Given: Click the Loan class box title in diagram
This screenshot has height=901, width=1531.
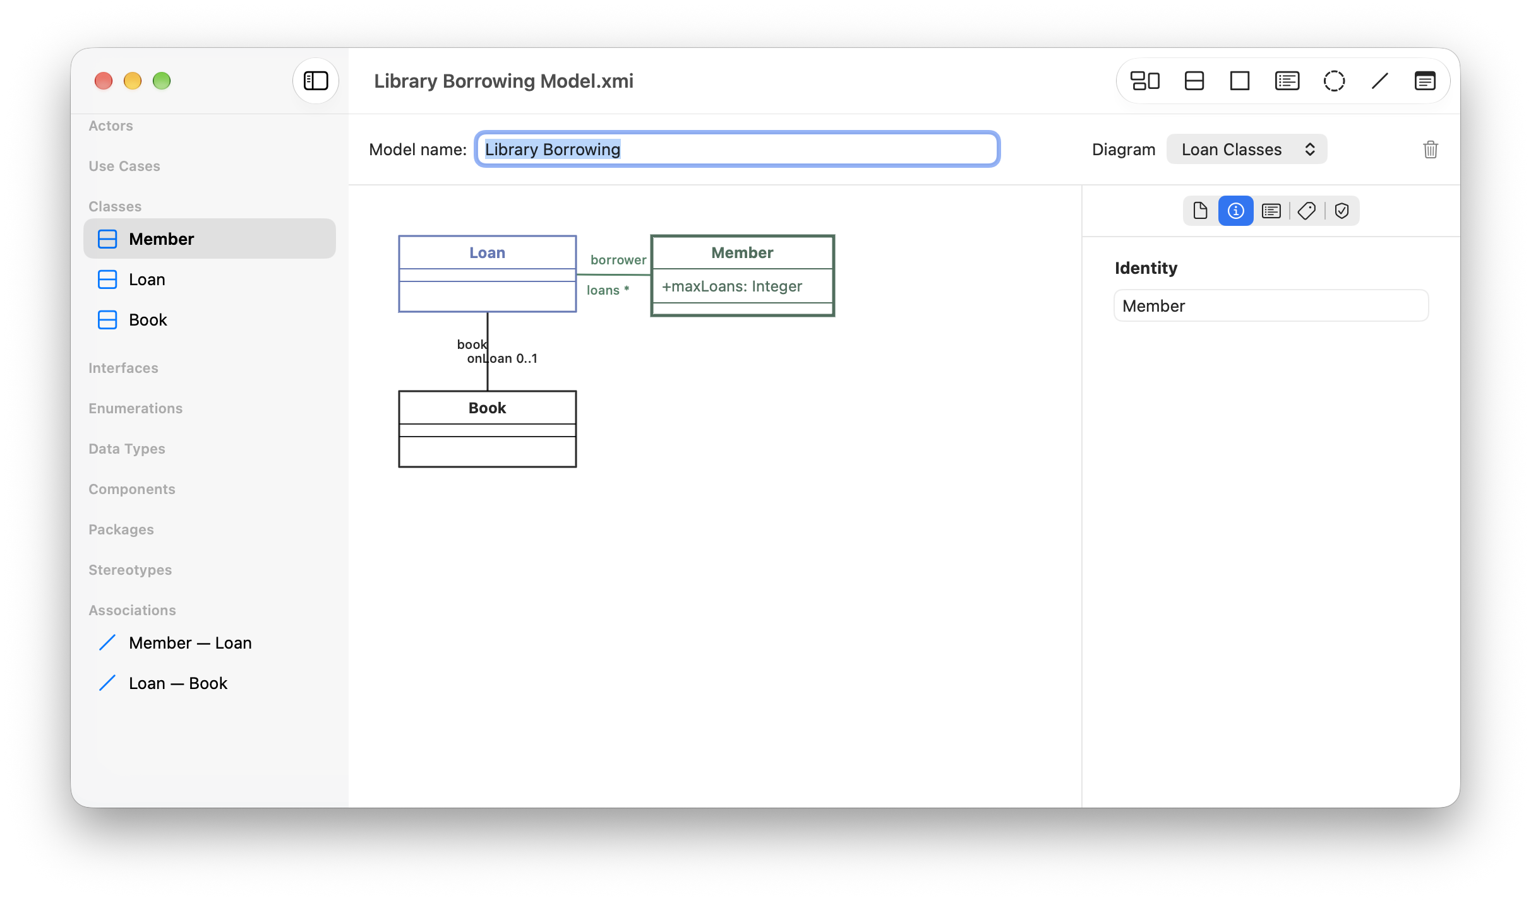Looking at the screenshot, I should [x=488, y=253].
